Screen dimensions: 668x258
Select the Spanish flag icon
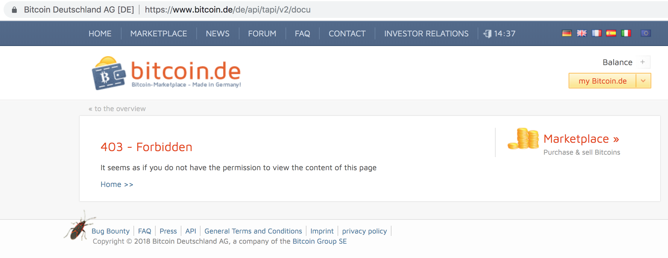611,33
